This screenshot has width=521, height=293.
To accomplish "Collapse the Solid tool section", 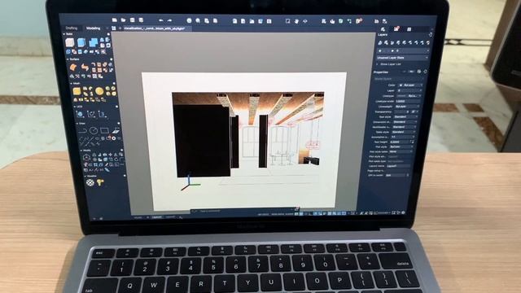I will [x=64, y=34].
